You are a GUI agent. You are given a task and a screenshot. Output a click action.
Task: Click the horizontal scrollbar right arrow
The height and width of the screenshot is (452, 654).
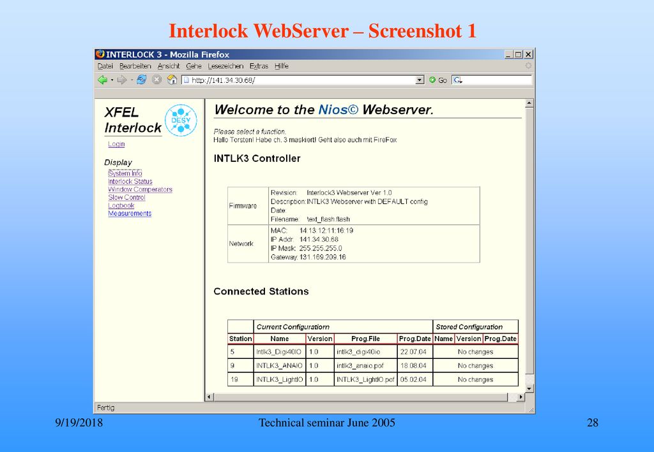(520, 397)
